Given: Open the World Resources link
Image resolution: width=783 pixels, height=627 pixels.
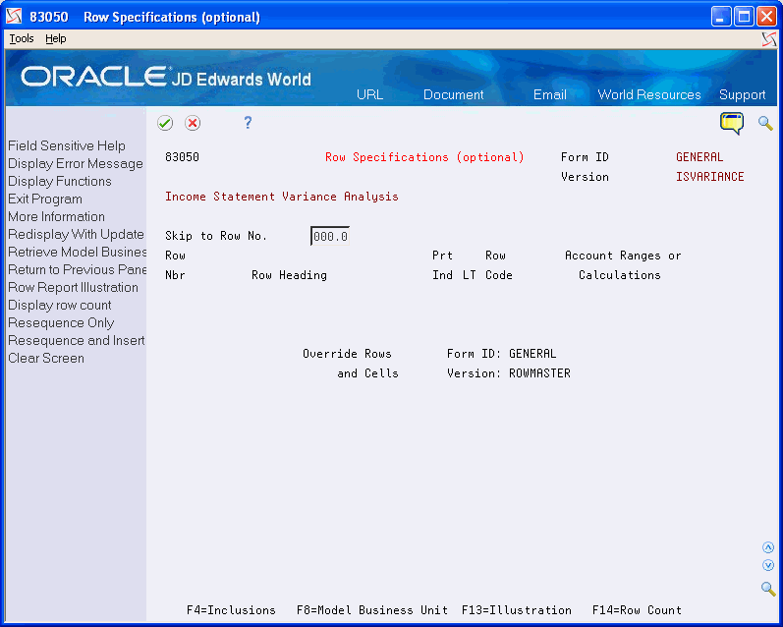Looking at the screenshot, I should (649, 94).
